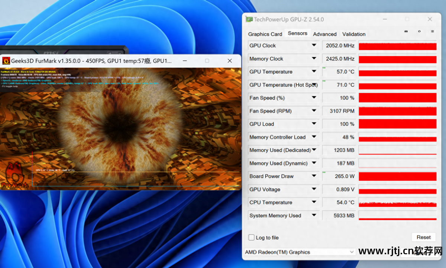Click the GPU Voltage history graph
The image size is (446, 268).
coord(397,190)
